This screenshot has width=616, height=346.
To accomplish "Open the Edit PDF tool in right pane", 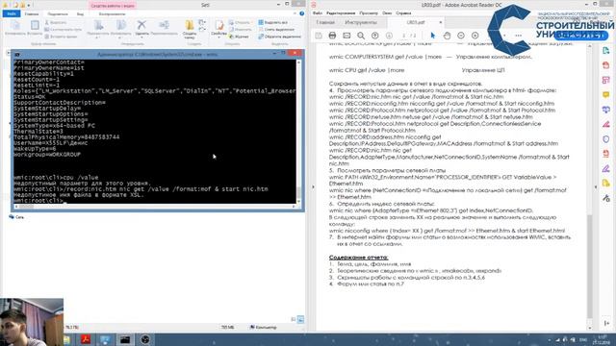I will point(605,81).
